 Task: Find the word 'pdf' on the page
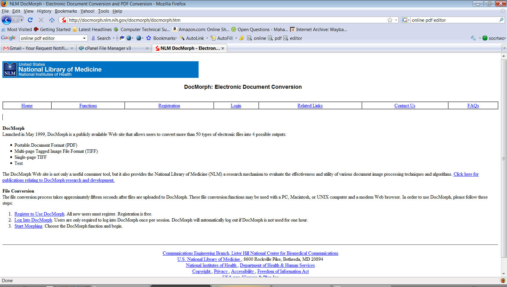pyautogui.click(x=275, y=38)
